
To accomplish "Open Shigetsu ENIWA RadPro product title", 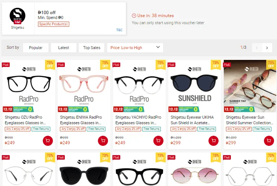I will click(81, 120).
